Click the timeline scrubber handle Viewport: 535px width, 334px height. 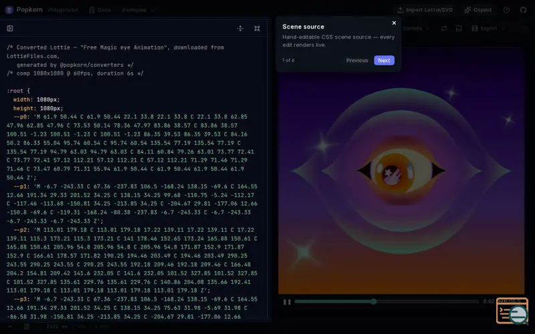(374, 301)
